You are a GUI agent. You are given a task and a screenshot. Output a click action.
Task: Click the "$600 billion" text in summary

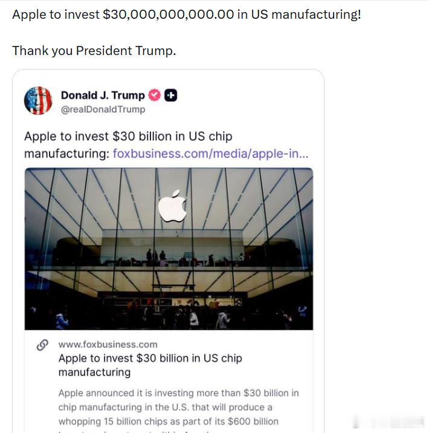(253, 422)
